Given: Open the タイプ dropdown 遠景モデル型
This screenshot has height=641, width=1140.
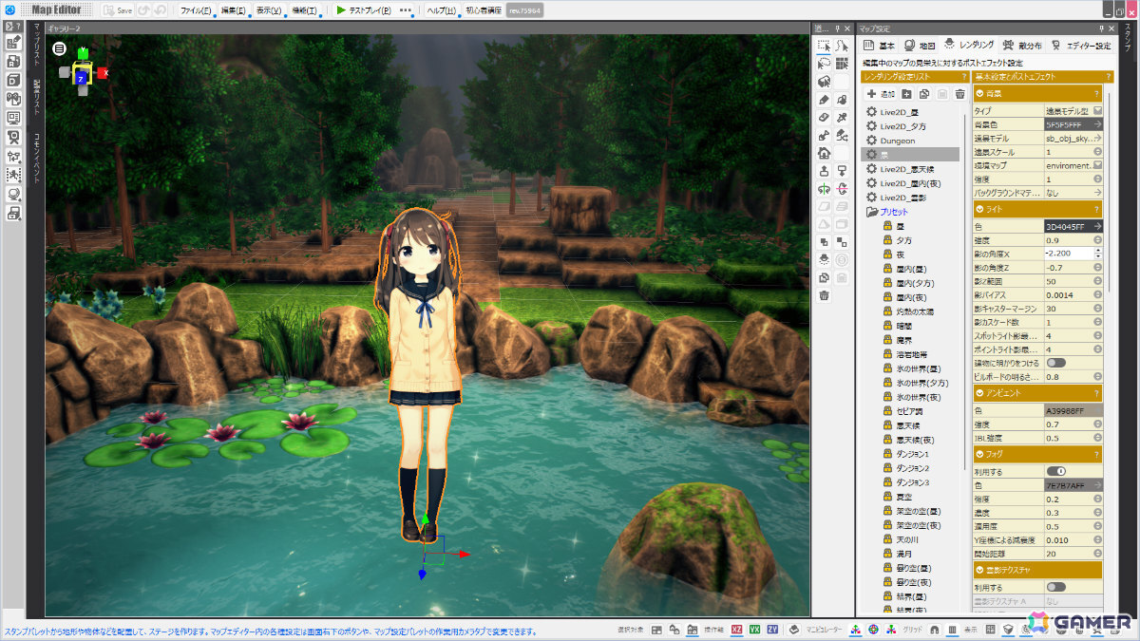Looking at the screenshot, I should coord(1073,110).
